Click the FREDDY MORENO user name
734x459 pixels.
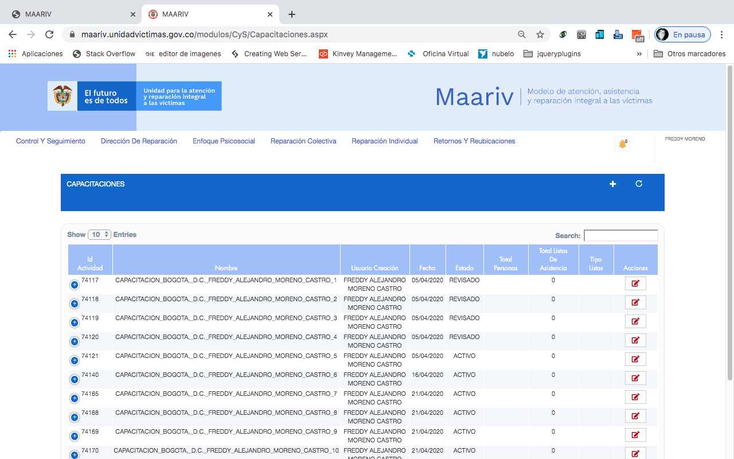click(685, 139)
